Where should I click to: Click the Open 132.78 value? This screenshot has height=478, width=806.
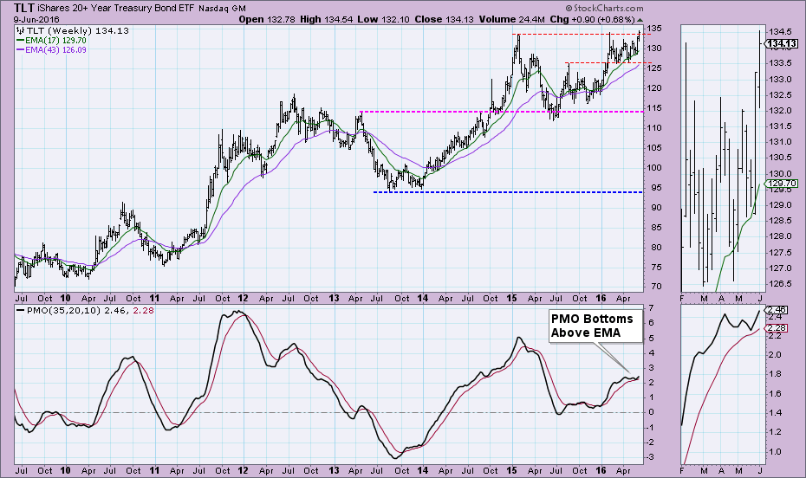(x=267, y=20)
